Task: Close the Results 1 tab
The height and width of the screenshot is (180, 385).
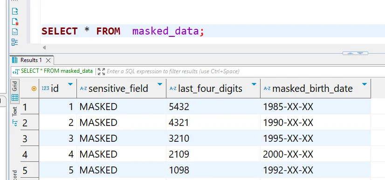Action: (48, 60)
